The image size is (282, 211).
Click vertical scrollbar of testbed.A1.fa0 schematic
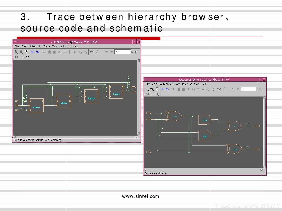coord(264,132)
